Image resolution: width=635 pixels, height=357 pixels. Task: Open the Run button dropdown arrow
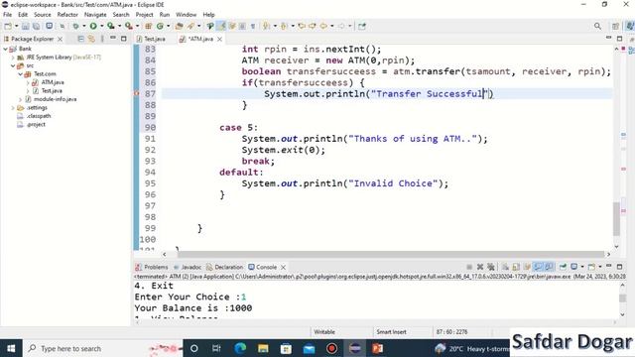[101, 26]
